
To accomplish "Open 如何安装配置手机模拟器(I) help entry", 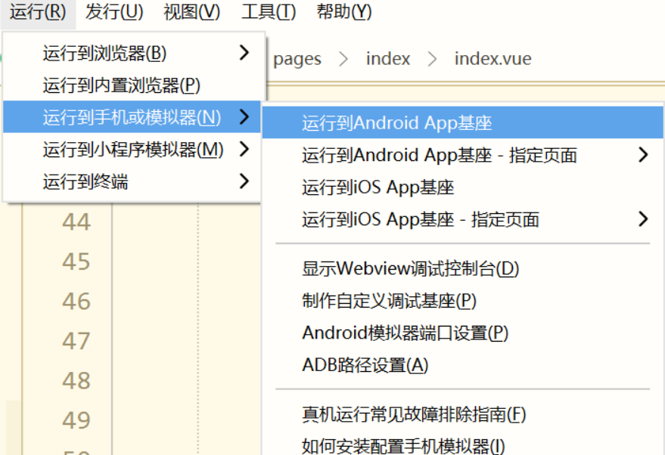I will pos(402,446).
